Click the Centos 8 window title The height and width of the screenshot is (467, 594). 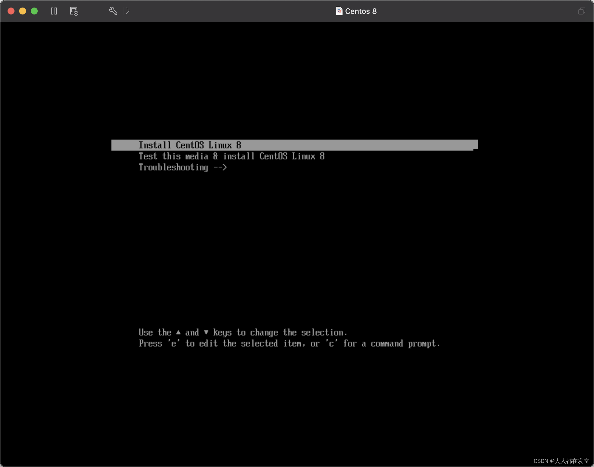point(361,11)
